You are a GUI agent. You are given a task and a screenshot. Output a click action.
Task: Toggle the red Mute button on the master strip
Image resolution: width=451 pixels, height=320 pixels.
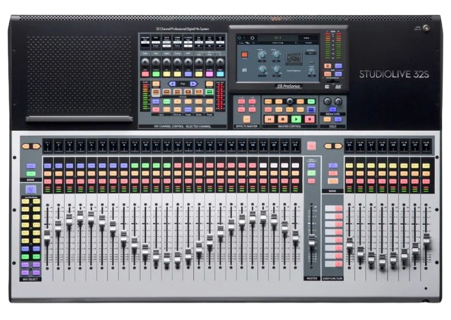point(311,181)
